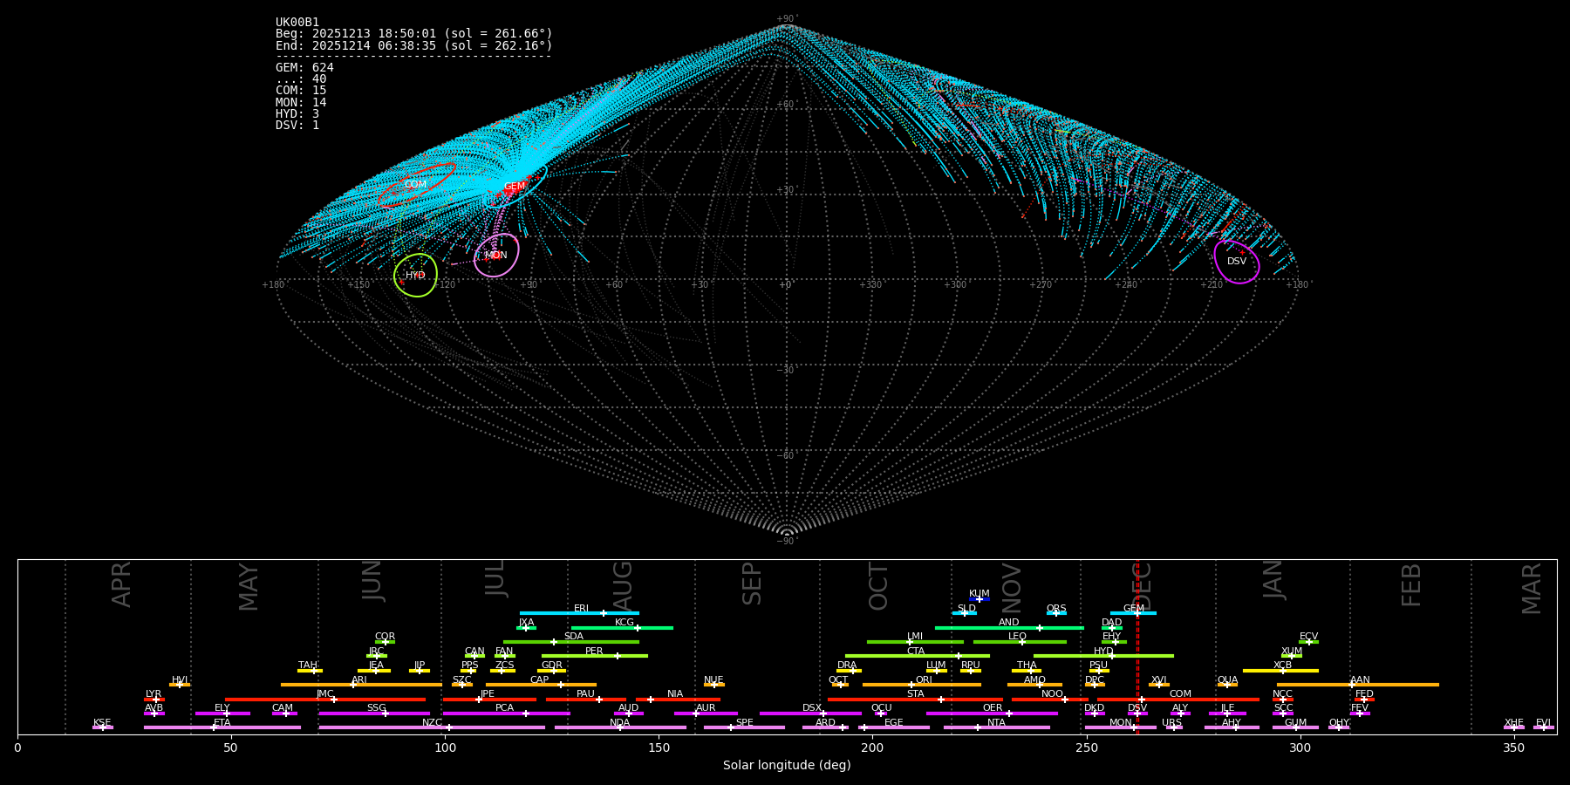
Task: Click the KCG shower bar on the timeline
Action: coord(622,627)
